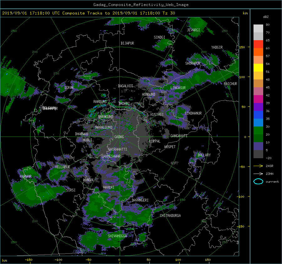The height and width of the screenshot is (264, 282).
Task: Click the GOKAK city label
Action: pyautogui.click(x=69, y=88)
